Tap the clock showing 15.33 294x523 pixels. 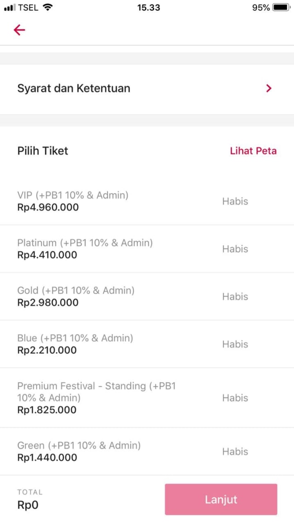(x=148, y=7)
